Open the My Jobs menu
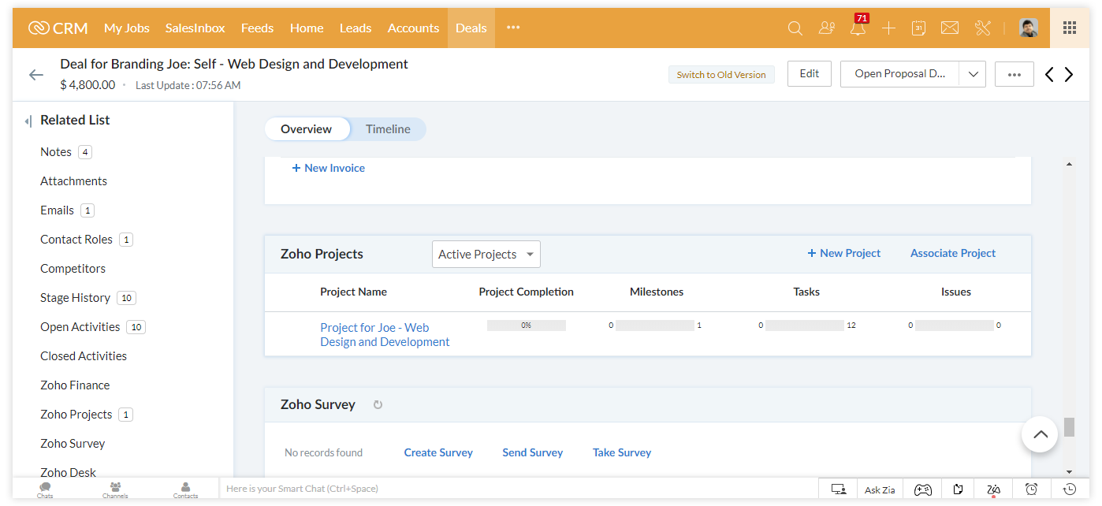The image size is (1102, 506). 127,28
